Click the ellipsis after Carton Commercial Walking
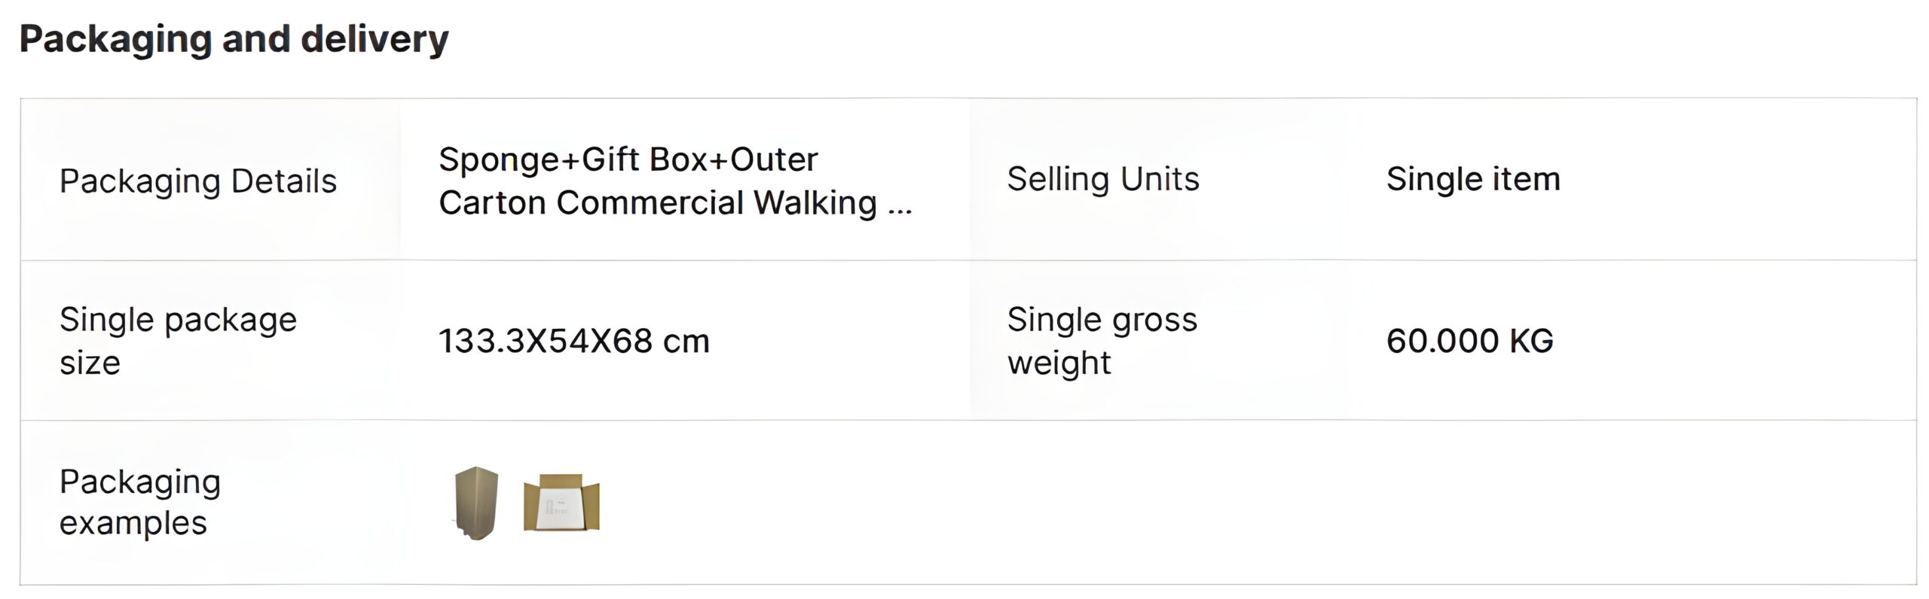This screenshot has width=1929, height=599. point(900,205)
